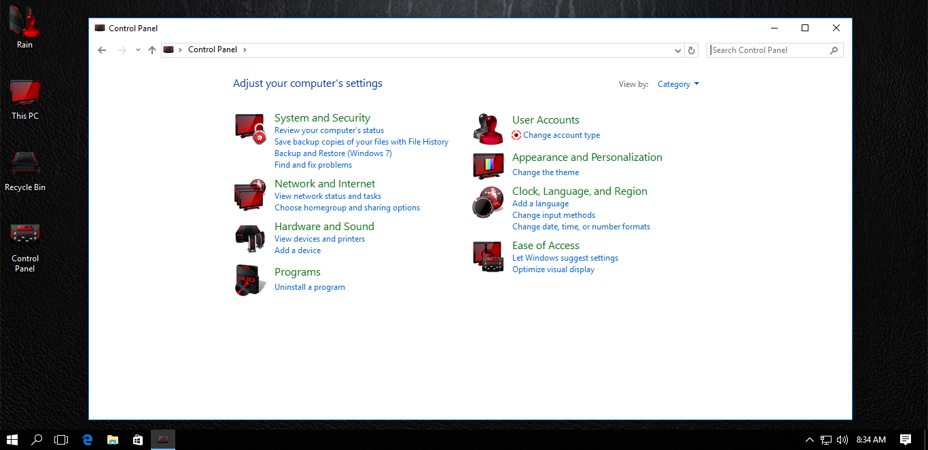This screenshot has height=450, width=928.
Task: Show hidden system tray icons
Action: coord(809,440)
